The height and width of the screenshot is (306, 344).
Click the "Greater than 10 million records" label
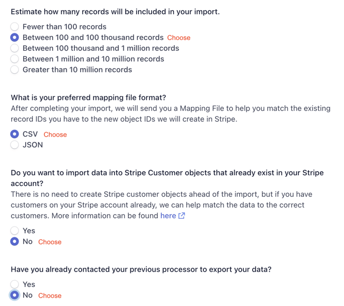pos(77,70)
